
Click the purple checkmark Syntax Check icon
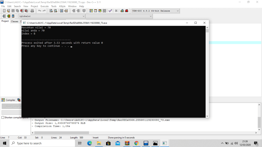point(110,11)
